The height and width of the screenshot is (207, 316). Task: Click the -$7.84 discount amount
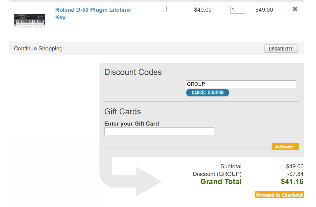pyautogui.click(x=295, y=174)
